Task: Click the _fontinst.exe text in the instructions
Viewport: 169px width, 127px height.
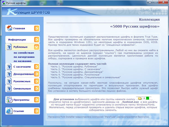Action: tap(130, 102)
